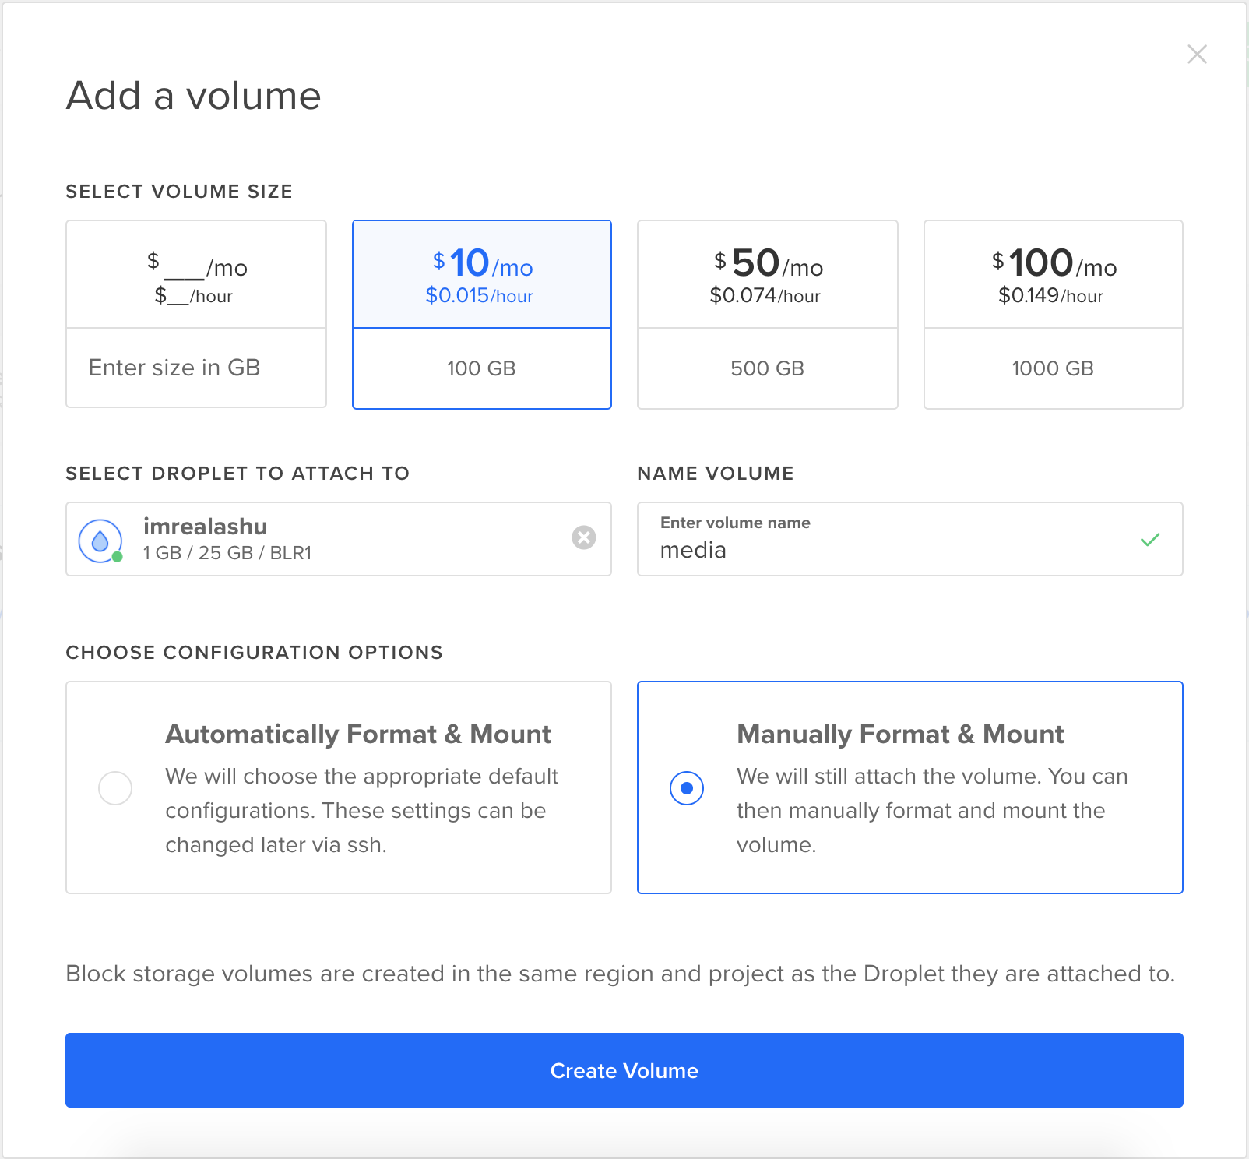
Task: Select Manually Format & Mount radio button
Action: [x=687, y=787]
